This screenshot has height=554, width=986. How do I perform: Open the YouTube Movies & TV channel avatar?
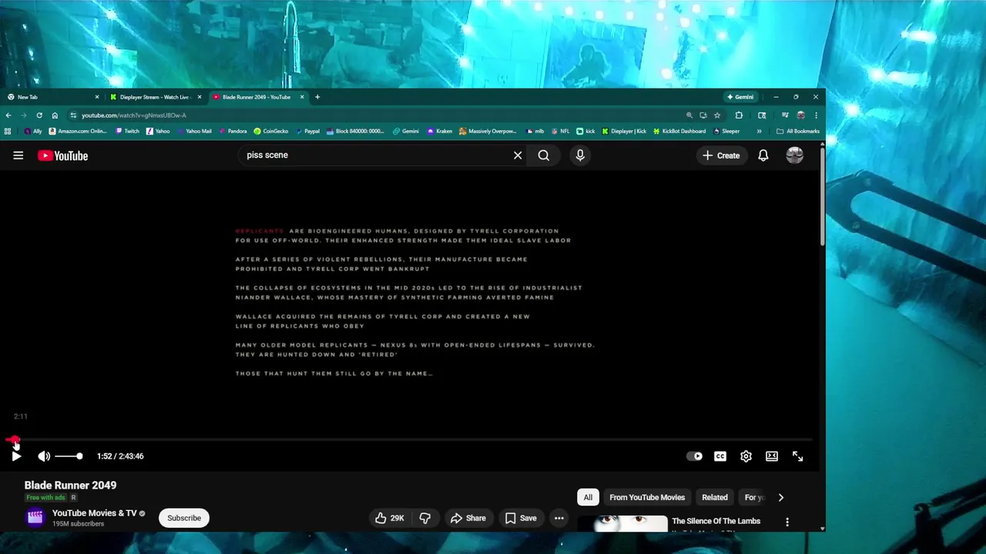pyautogui.click(x=35, y=517)
